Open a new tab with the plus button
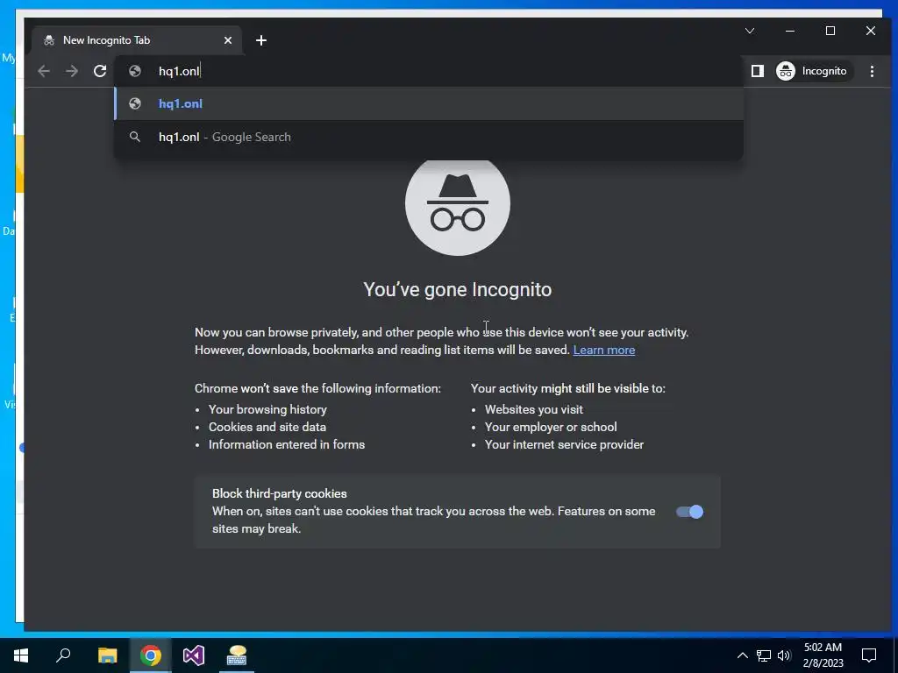898x673 pixels. coord(261,40)
